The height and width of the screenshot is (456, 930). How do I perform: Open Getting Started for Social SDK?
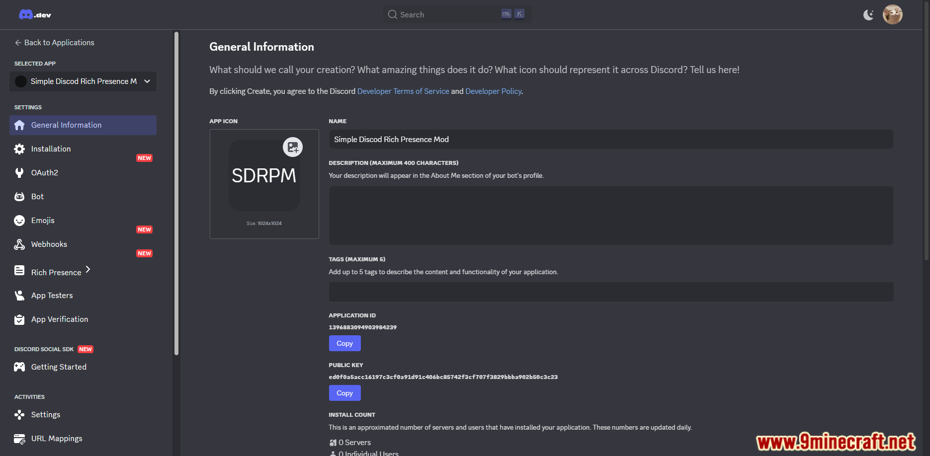59,367
